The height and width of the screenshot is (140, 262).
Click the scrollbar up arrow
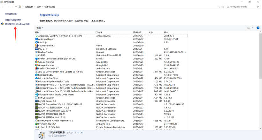coord(260,32)
